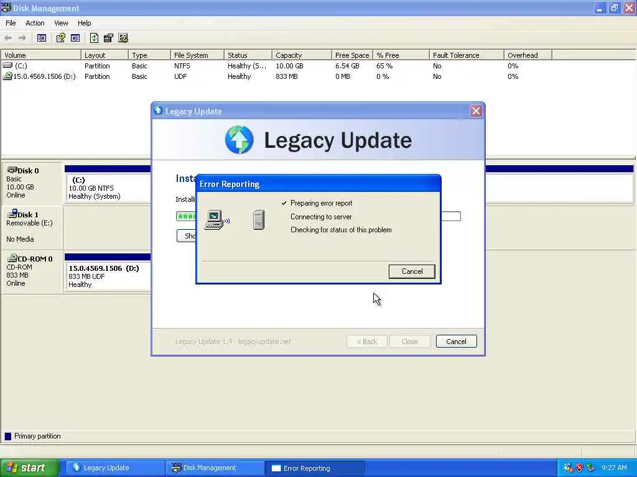Image resolution: width=637 pixels, height=477 pixels.
Task: Click the Windows Messenger tray icon
Action: [x=568, y=468]
